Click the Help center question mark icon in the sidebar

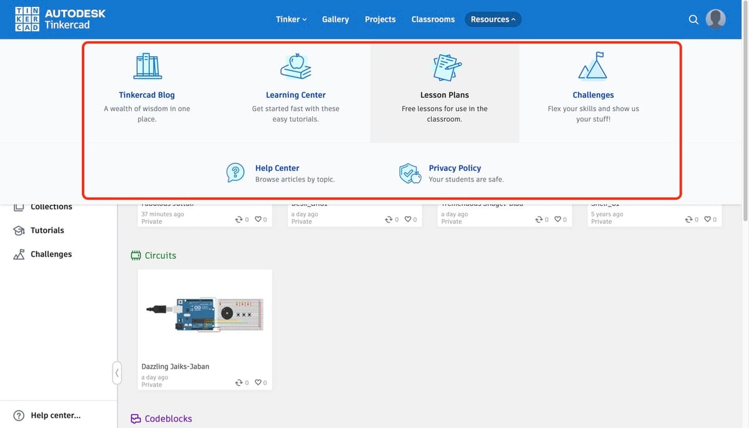19,416
